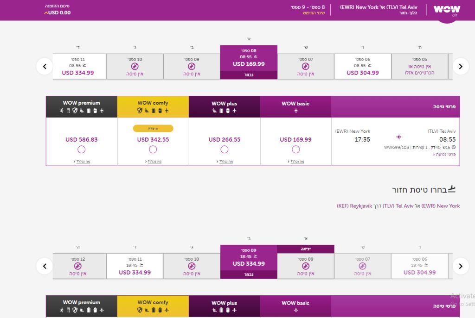Show previous return dates with left arrow

pos(45,266)
